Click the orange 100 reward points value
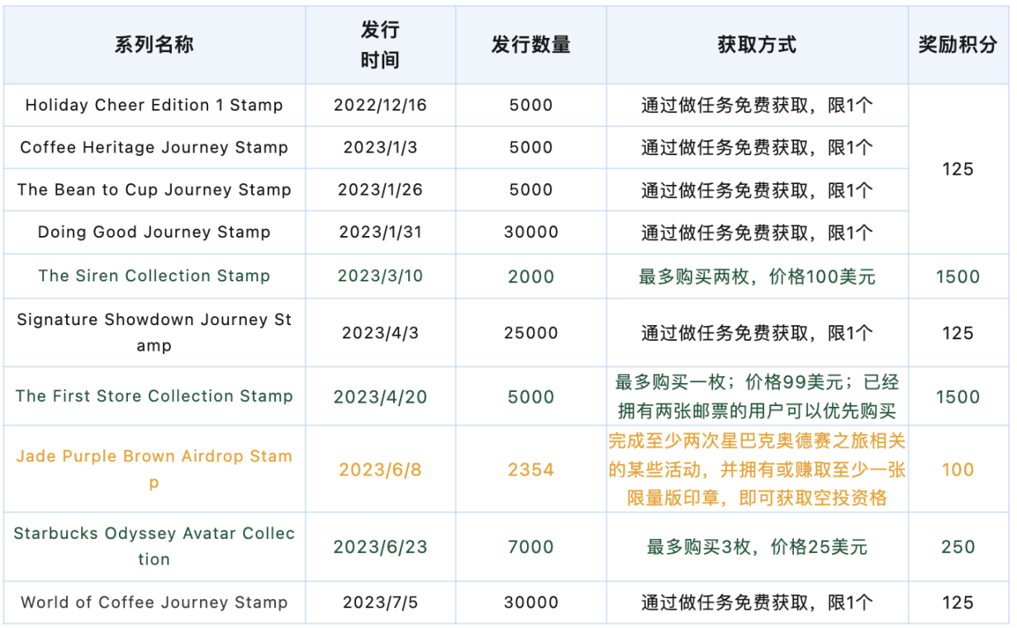Screen dimensions: 1017x628 pyautogui.click(x=958, y=470)
